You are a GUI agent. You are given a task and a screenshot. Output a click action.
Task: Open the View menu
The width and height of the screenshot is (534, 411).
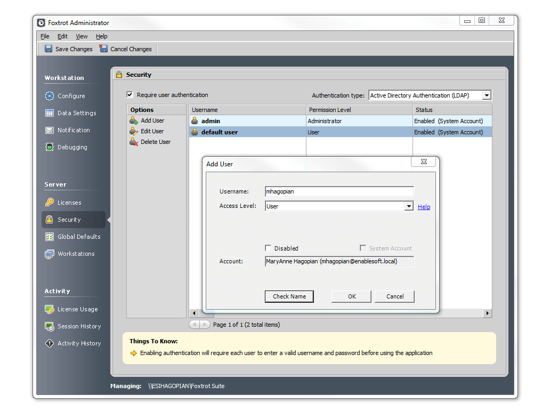(x=82, y=36)
